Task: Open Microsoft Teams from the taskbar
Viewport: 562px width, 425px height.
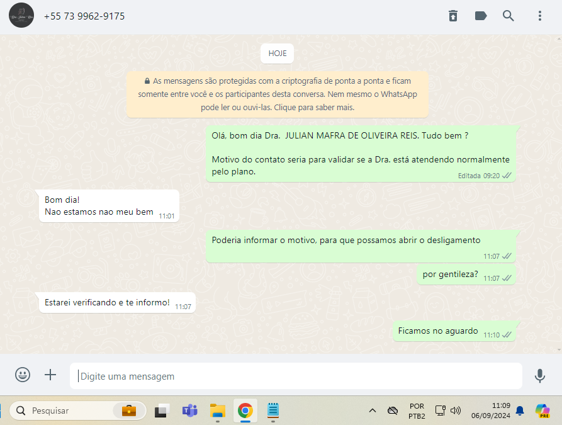Action: [189, 411]
